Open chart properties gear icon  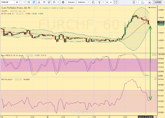(x=63, y=2)
